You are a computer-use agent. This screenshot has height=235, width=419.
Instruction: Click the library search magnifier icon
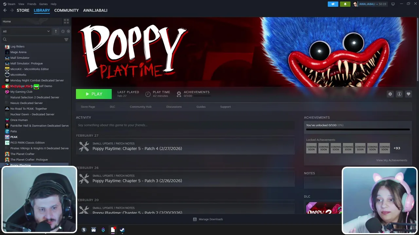click(x=5, y=39)
